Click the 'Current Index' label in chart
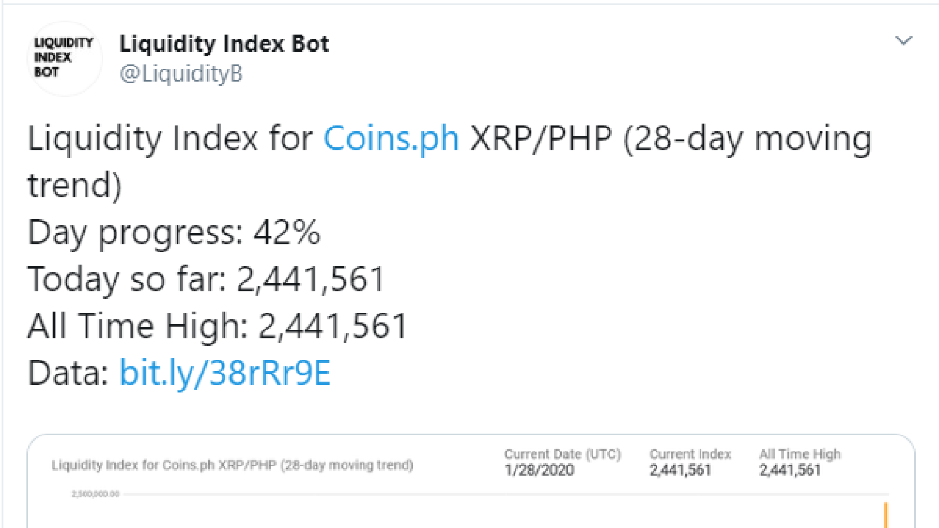The width and height of the screenshot is (939, 528). tap(690, 454)
